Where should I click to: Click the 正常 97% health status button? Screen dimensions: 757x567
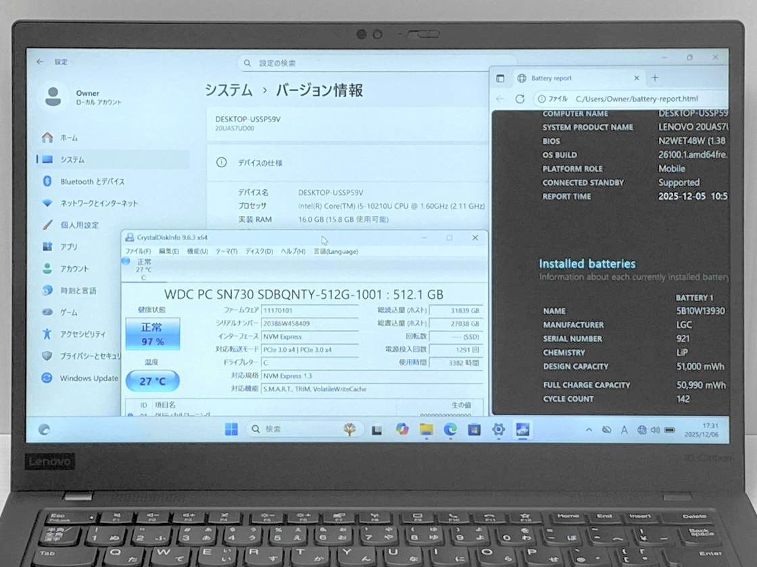[x=152, y=334]
